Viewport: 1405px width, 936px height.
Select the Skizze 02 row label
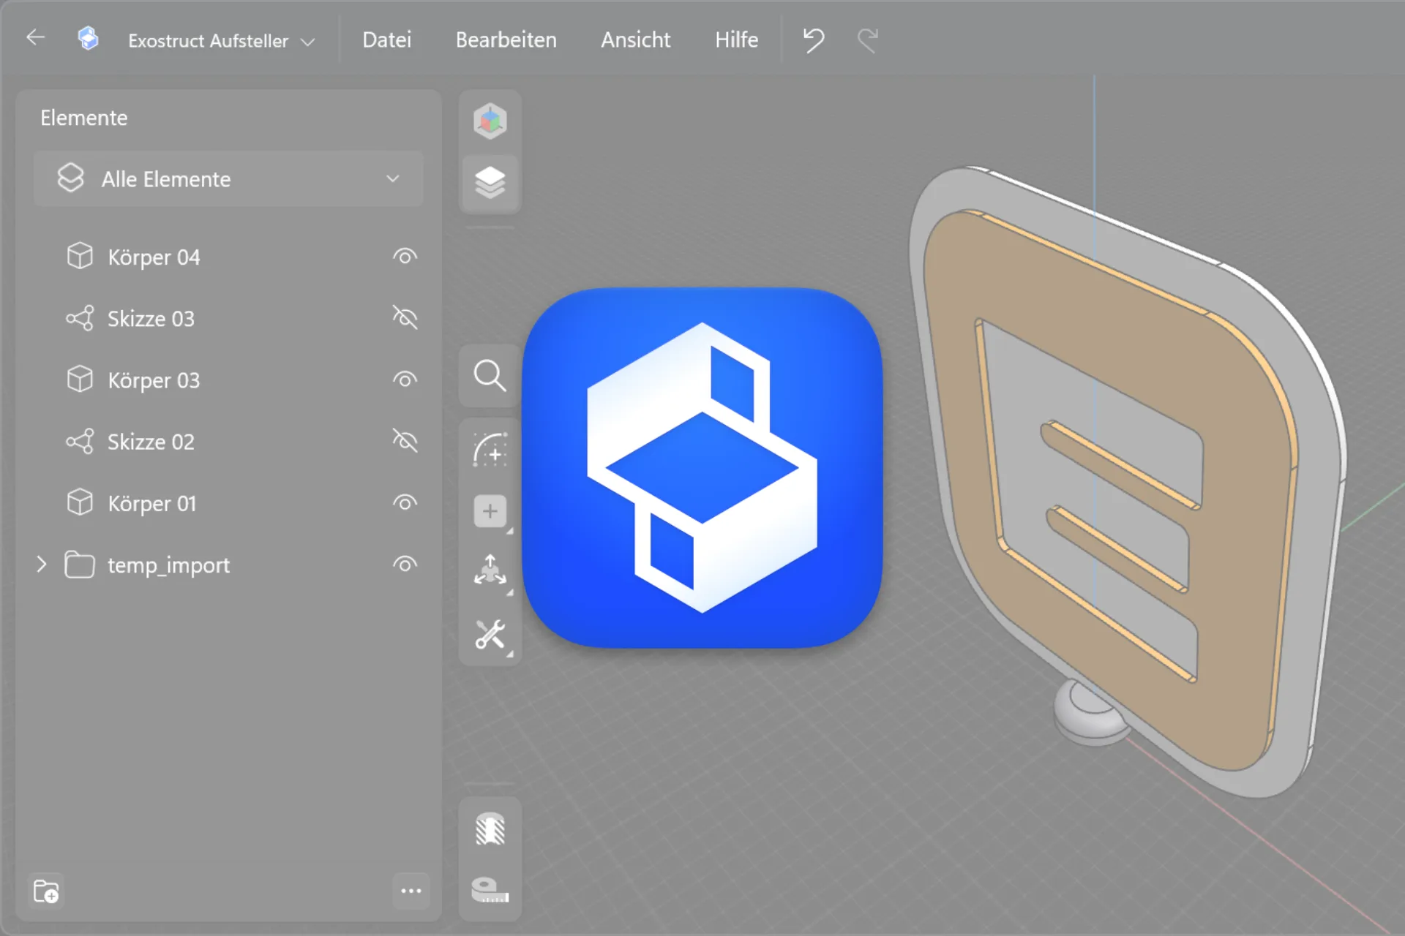(151, 442)
